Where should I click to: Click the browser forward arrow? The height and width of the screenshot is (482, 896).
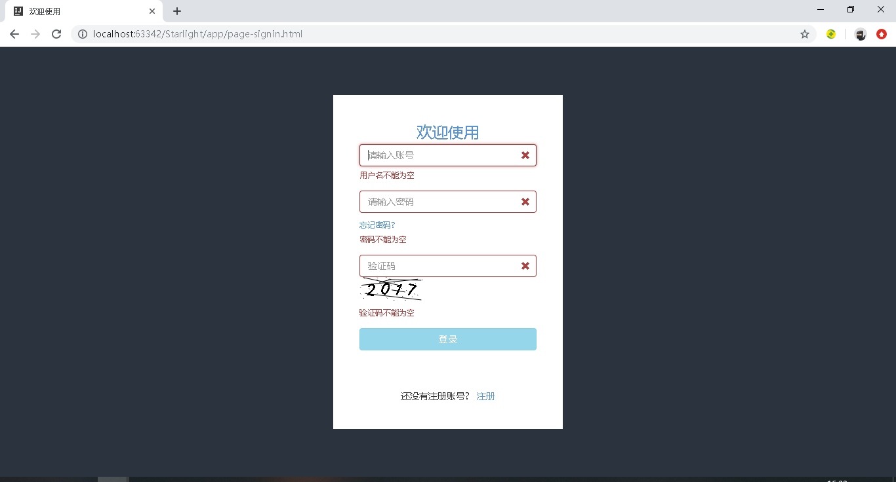(x=35, y=34)
